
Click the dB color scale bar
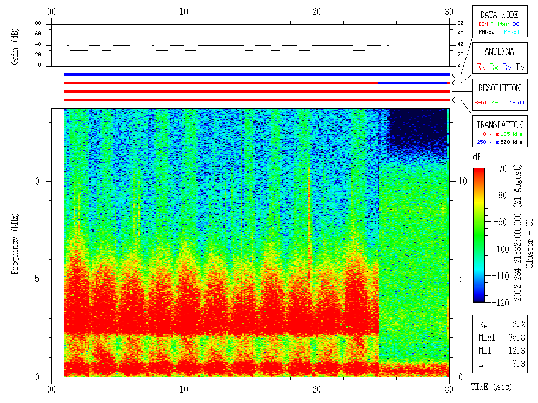click(x=479, y=235)
